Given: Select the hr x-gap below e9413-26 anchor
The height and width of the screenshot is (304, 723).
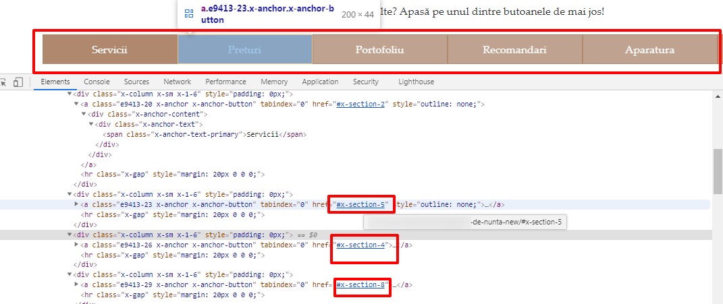Looking at the screenshot, I should tap(173, 255).
